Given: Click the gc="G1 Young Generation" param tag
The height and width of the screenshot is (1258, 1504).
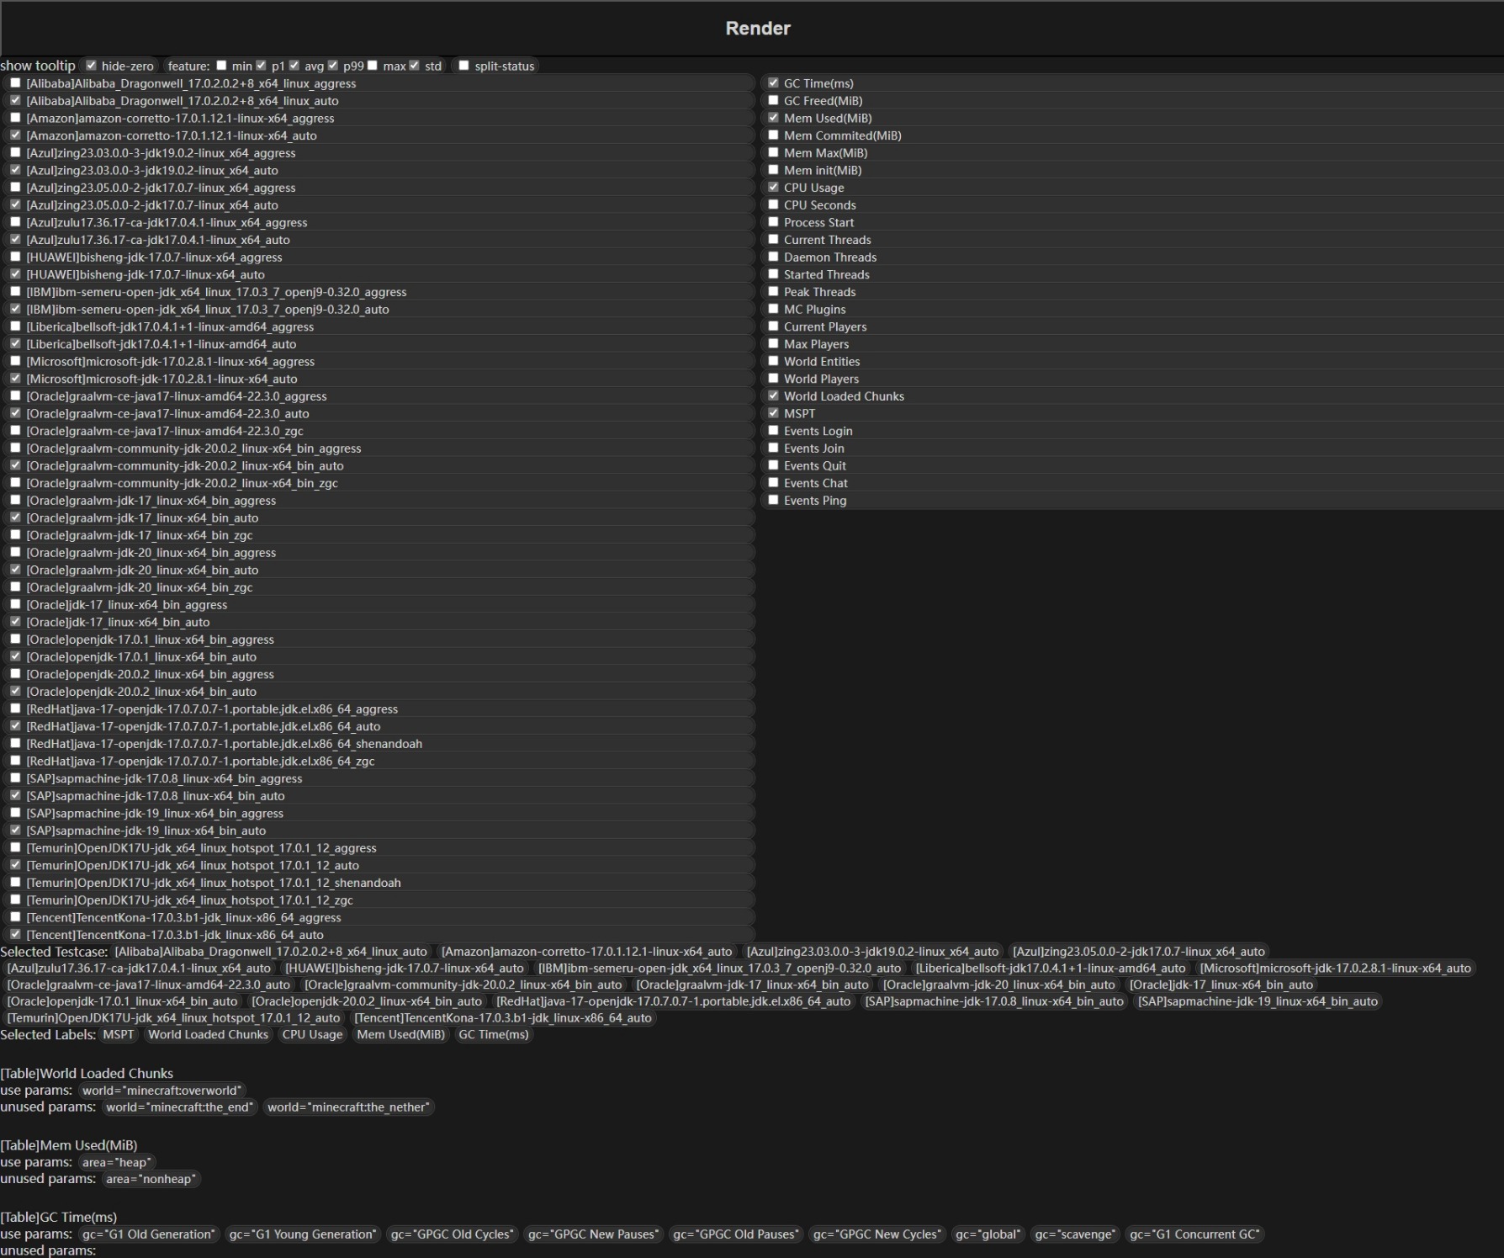Looking at the screenshot, I should [x=303, y=1234].
